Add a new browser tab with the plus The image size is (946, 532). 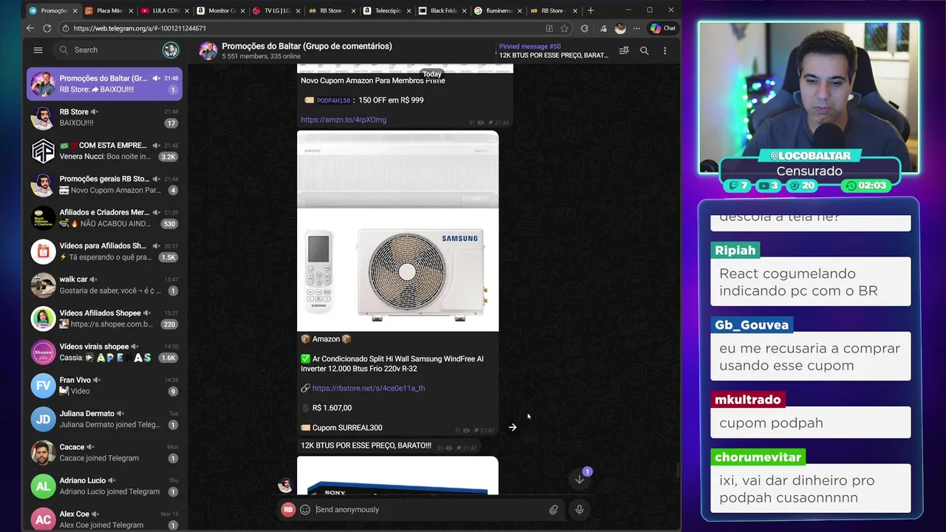click(x=590, y=10)
